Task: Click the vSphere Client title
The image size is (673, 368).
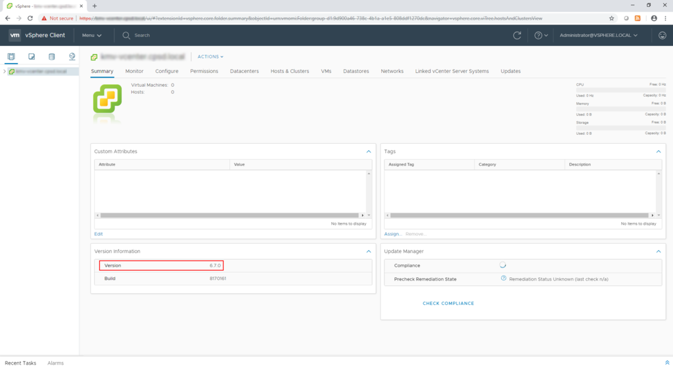Action: coord(45,35)
